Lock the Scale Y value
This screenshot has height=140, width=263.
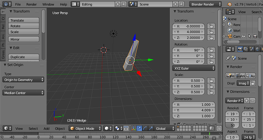pos(211,86)
